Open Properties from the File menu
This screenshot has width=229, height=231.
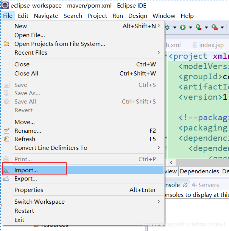(x=83, y=190)
